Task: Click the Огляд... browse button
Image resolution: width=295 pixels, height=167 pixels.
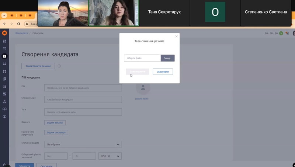Action: (168, 58)
